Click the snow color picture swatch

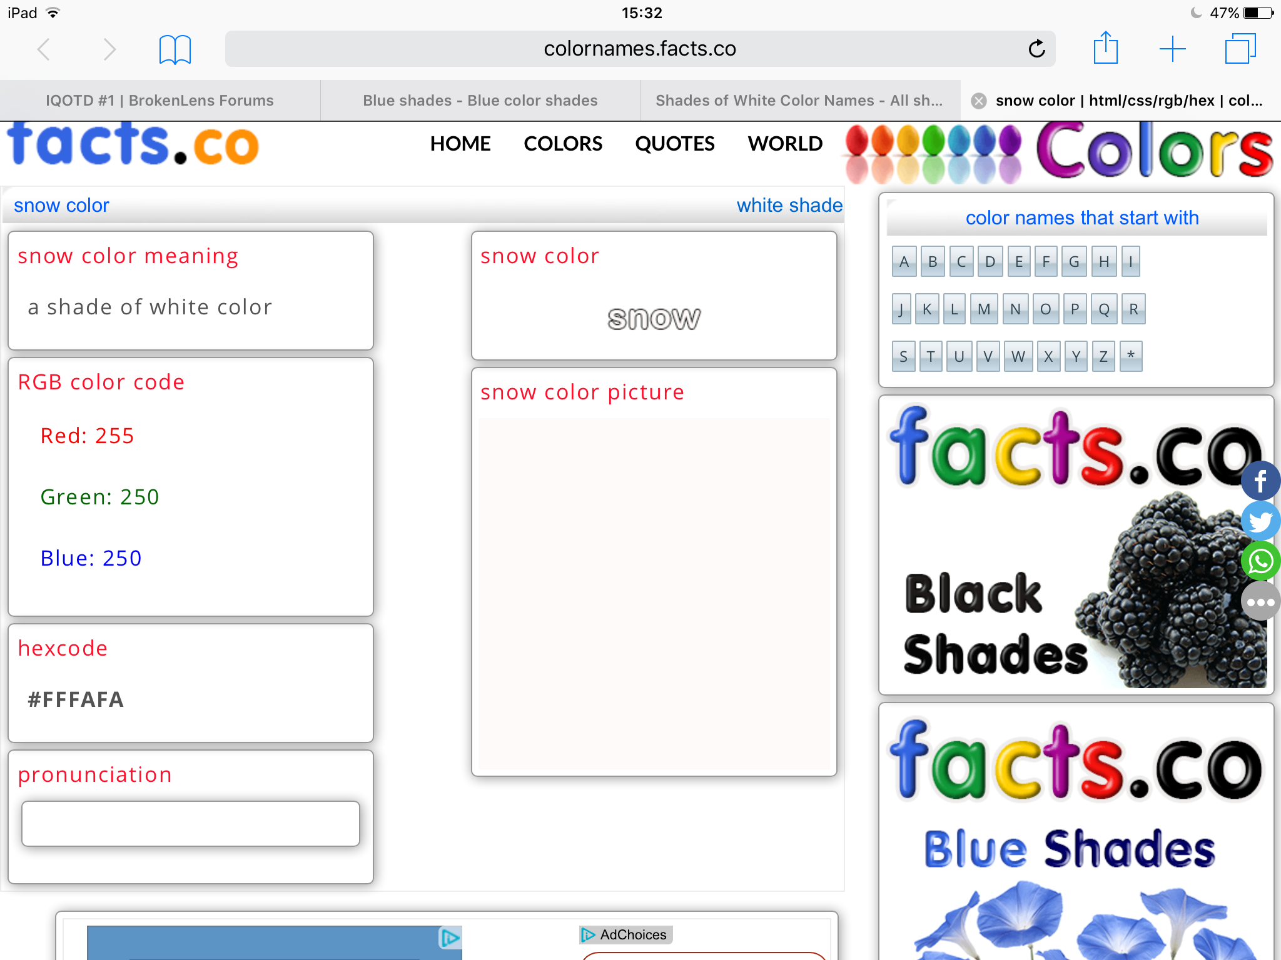[654, 594]
